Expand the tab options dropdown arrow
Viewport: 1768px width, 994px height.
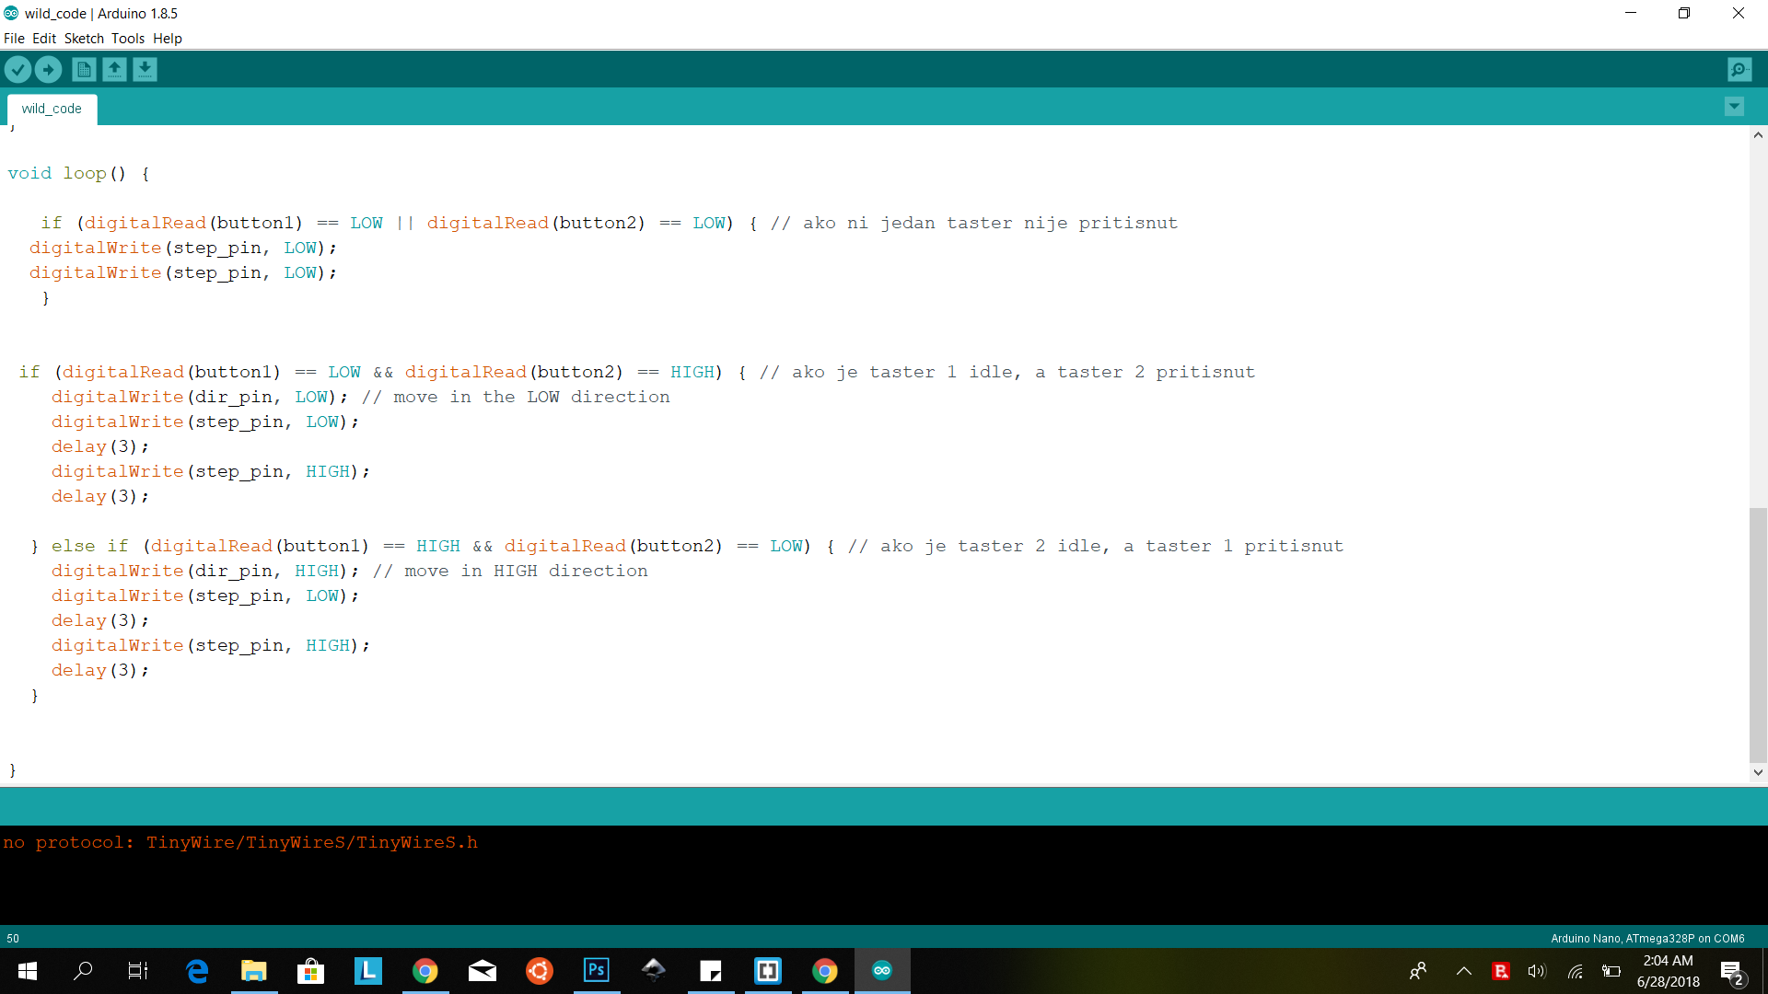coord(1734,107)
